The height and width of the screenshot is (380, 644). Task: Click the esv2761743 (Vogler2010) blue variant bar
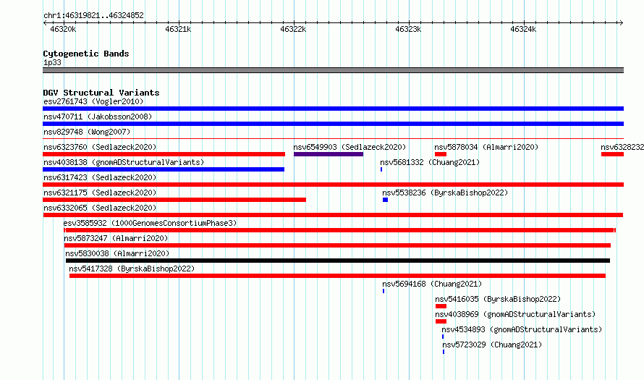[x=333, y=109]
